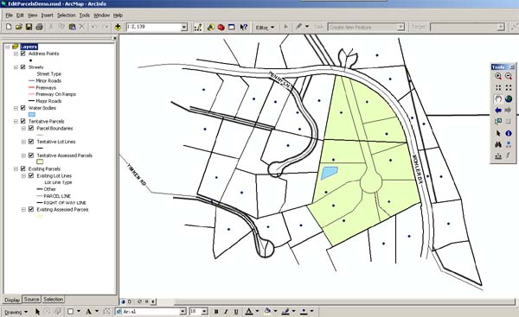Open a map file from disk
Image resolution: width=519 pixels, height=317 pixels.
[18, 27]
